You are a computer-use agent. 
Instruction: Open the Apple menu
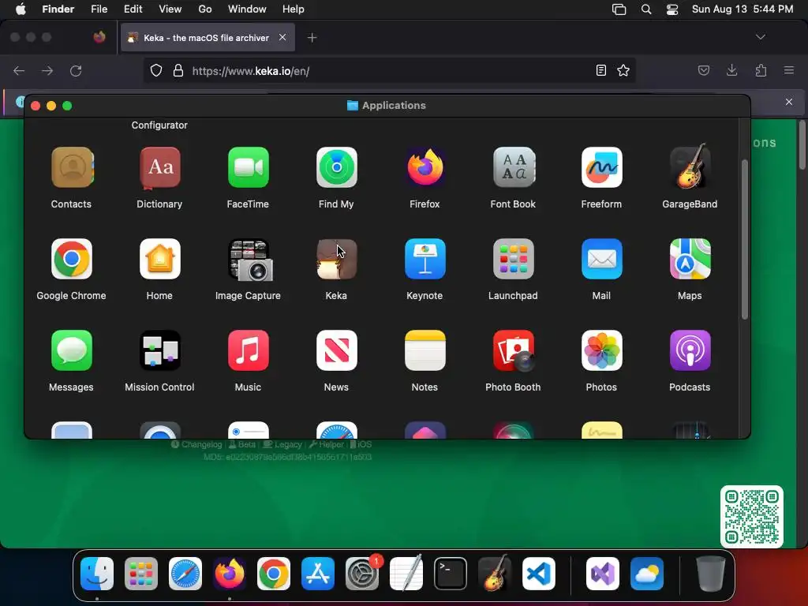coord(21,9)
